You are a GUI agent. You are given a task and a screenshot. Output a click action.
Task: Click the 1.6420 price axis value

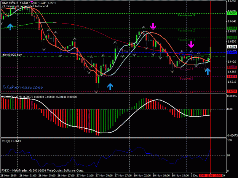point(232,61)
